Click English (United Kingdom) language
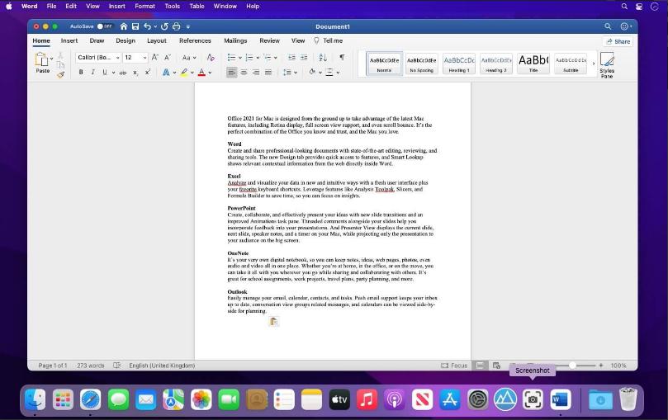 (x=162, y=365)
